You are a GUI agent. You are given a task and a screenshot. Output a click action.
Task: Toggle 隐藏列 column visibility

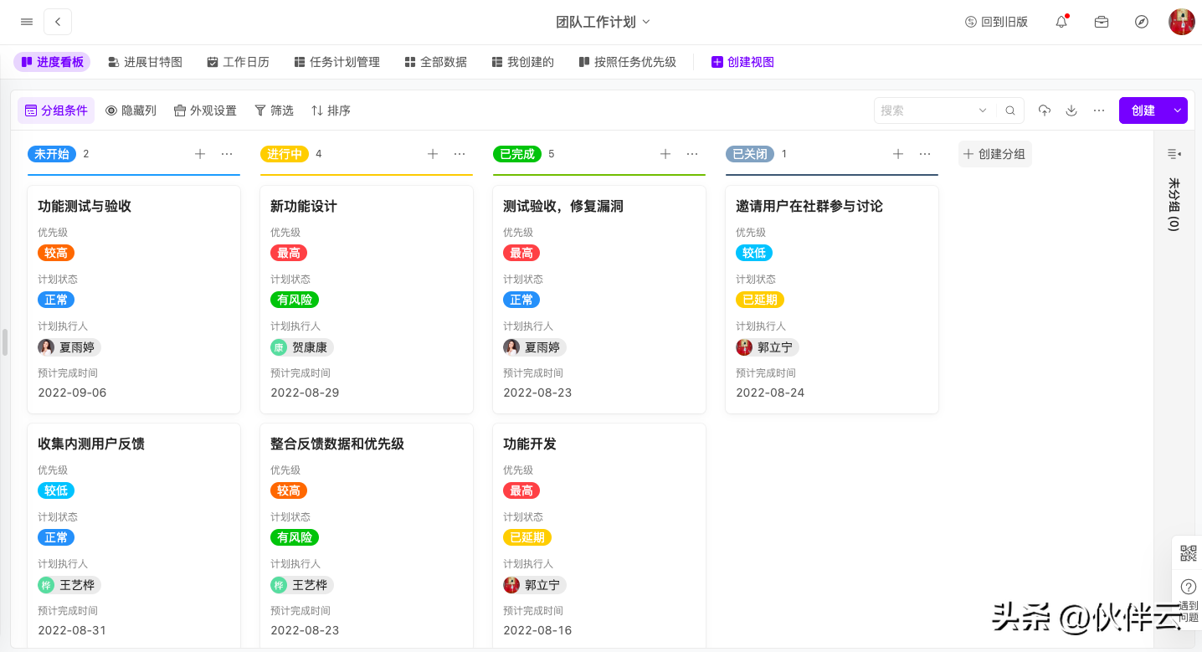131,110
